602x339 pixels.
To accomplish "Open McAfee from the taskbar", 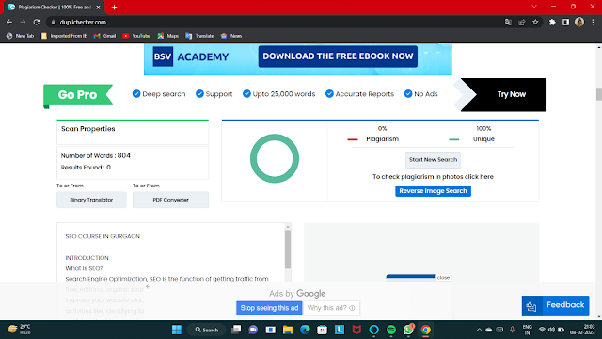I will (x=356, y=330).
